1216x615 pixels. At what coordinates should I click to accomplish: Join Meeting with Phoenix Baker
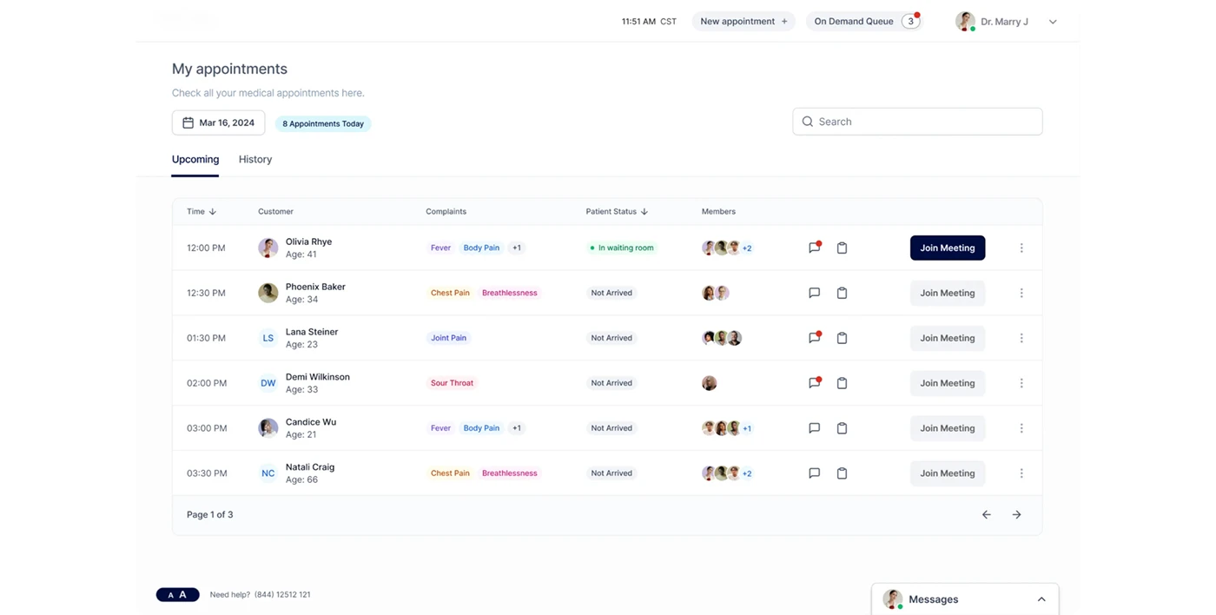pyautogui.click(x=948, y=293)
